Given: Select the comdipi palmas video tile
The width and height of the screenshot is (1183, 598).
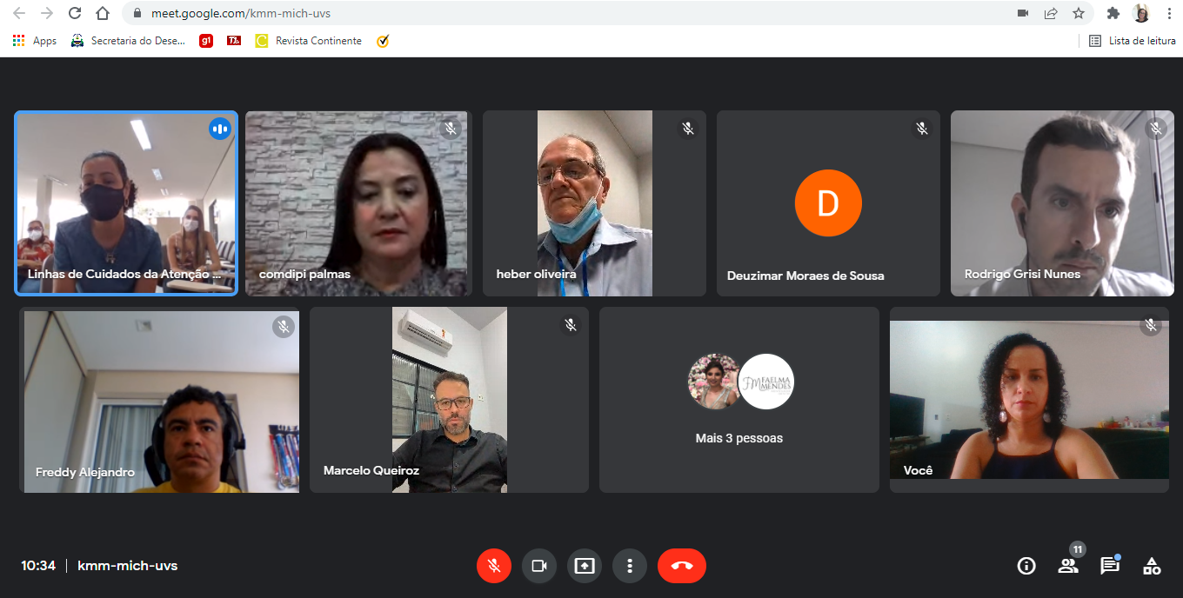Looking at the screenshot, I should pyautogui.click(x=357, y=203).
